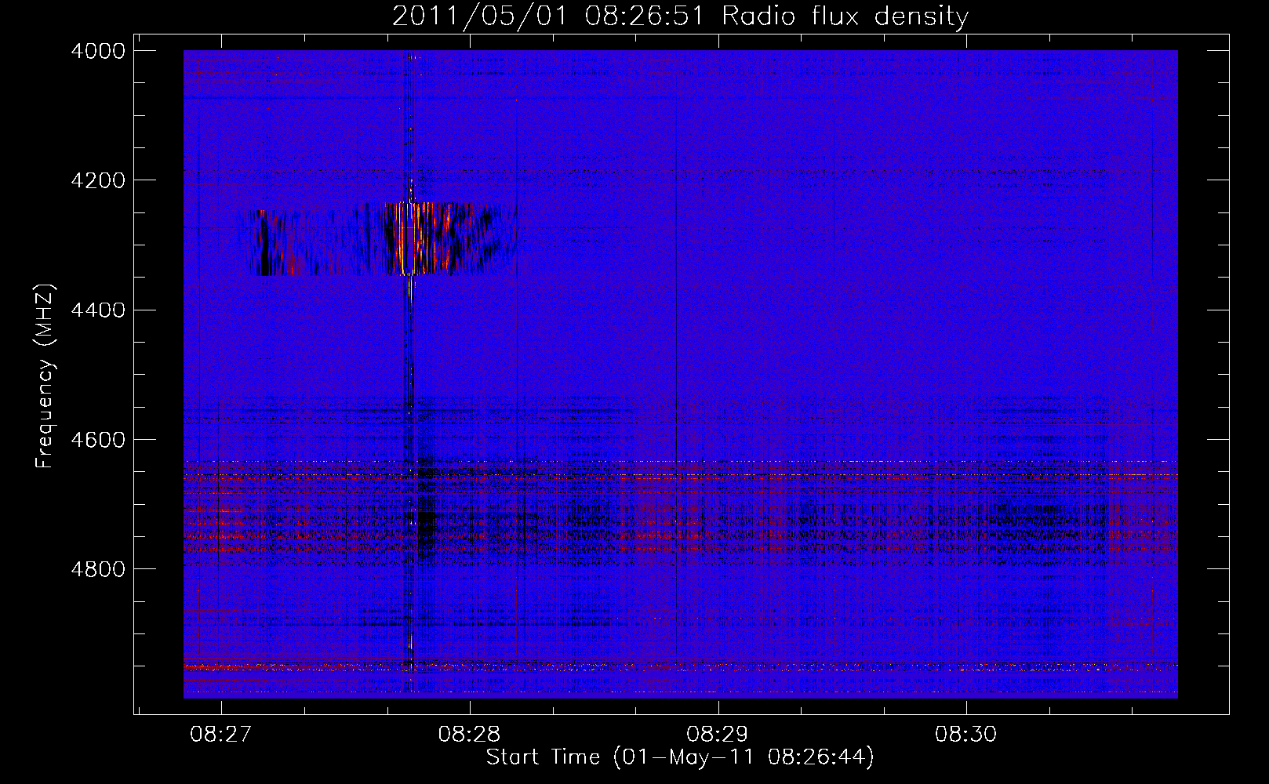Click the plot title "Radio flux density"
The height and width of the screenshot is (784, 1269).
pos(845,16)
